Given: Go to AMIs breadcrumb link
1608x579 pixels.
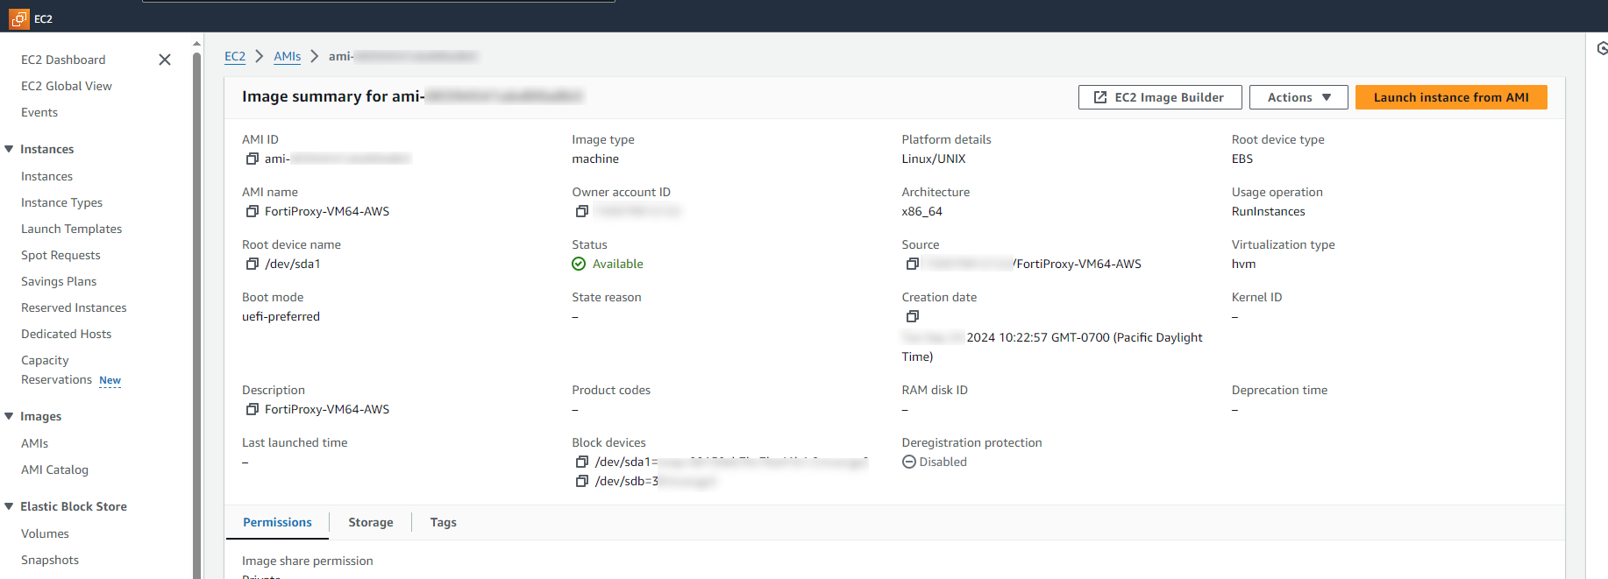Looking at the screenshot, I should click(287, 56).
